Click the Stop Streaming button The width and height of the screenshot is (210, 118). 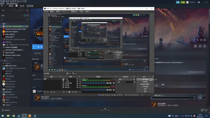(145, 79)
